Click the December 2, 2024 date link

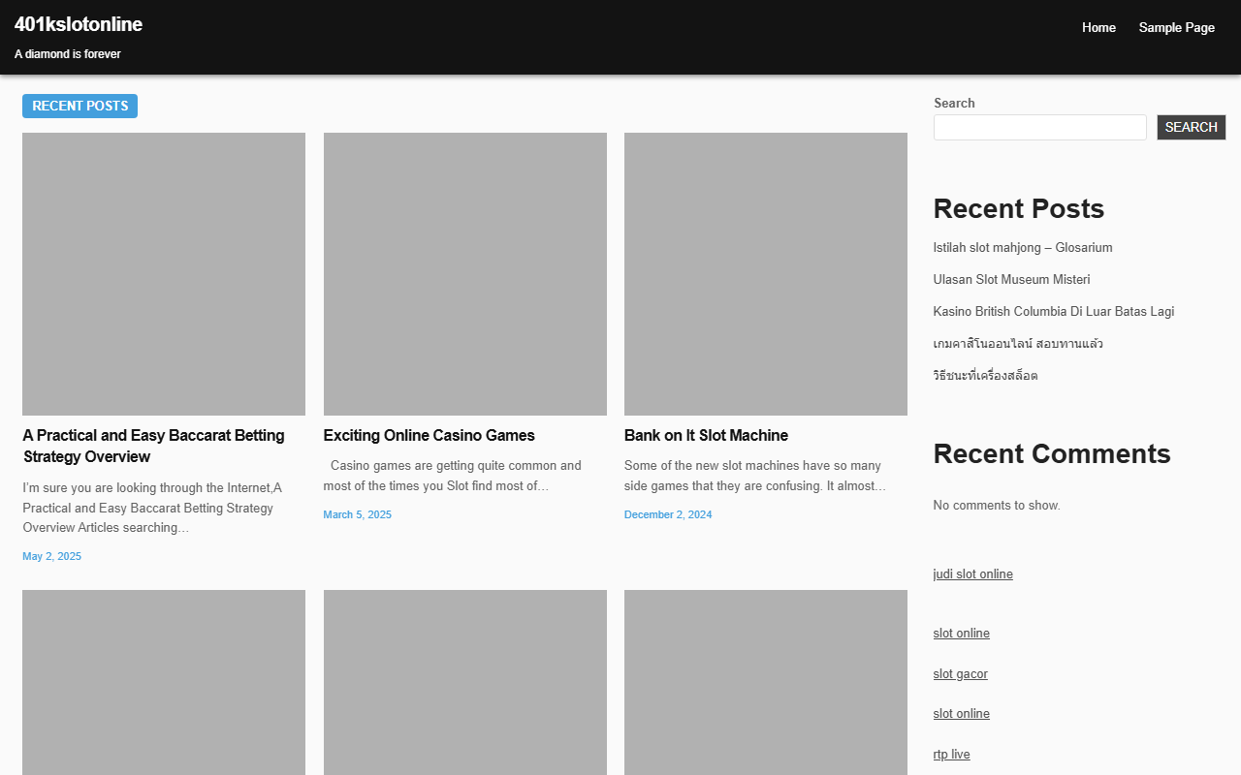(668, 514)
